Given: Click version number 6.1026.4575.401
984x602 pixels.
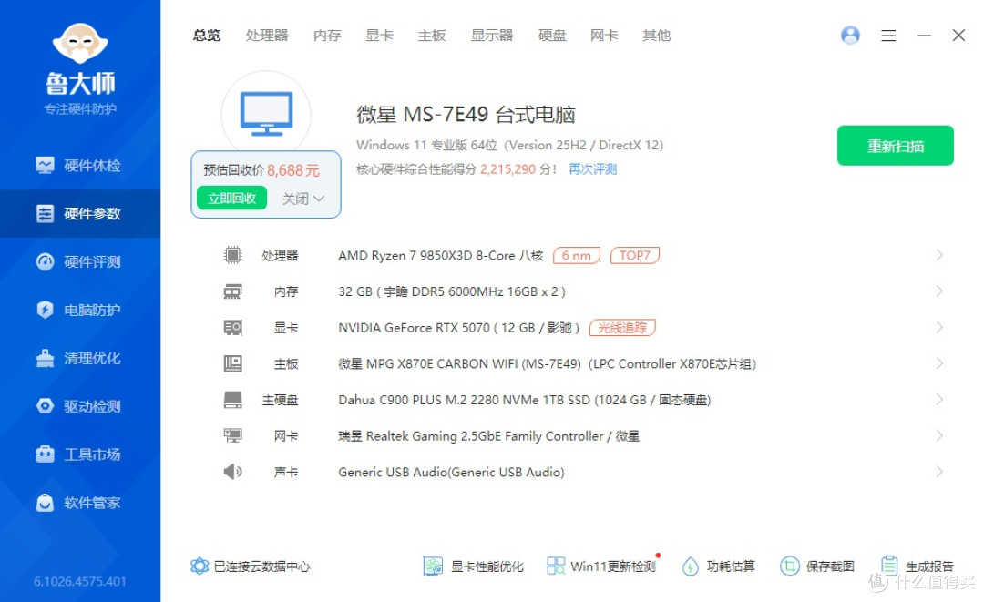Looking at the screenshot, I should pos(79,581).
